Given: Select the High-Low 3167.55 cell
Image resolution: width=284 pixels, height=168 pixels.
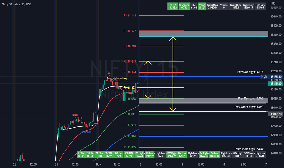Looking at the screenshot, I should click(x=260, y=155).
